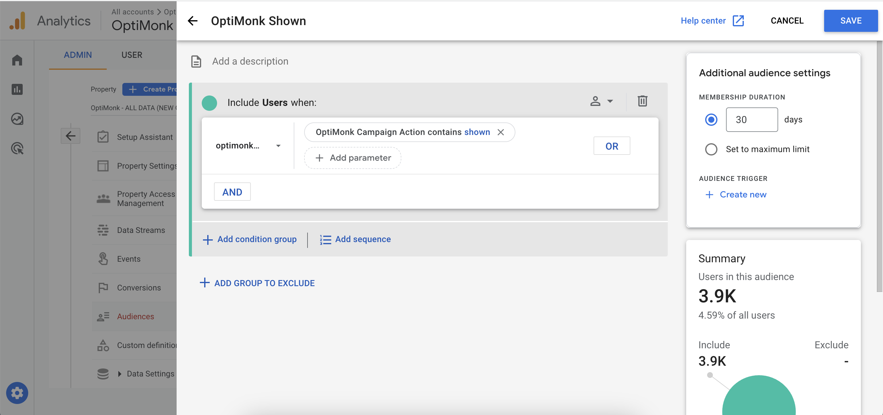Click the Property Settings layout icon

click(103, 166)
